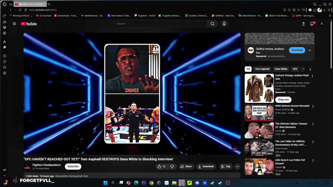This screenshot has width=333, height=187.
Task: Click the ad Download button
Action: coord(297,50)
